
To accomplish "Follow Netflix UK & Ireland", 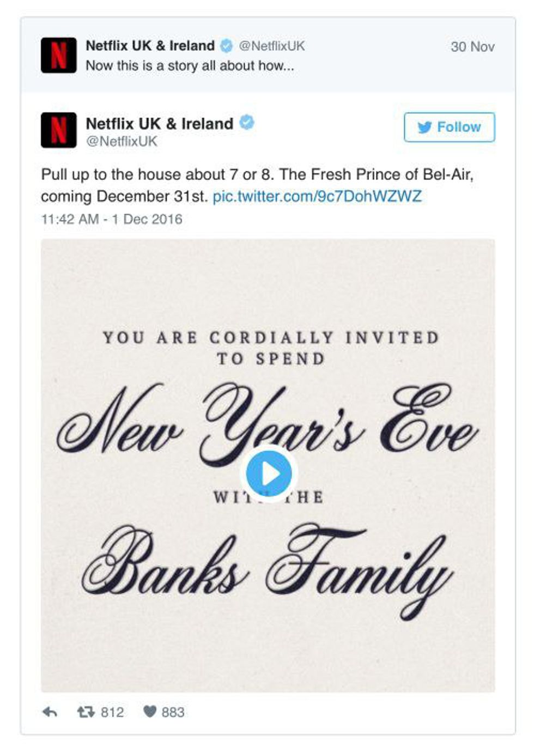I will pyautogui.click(x=449, y=127).
